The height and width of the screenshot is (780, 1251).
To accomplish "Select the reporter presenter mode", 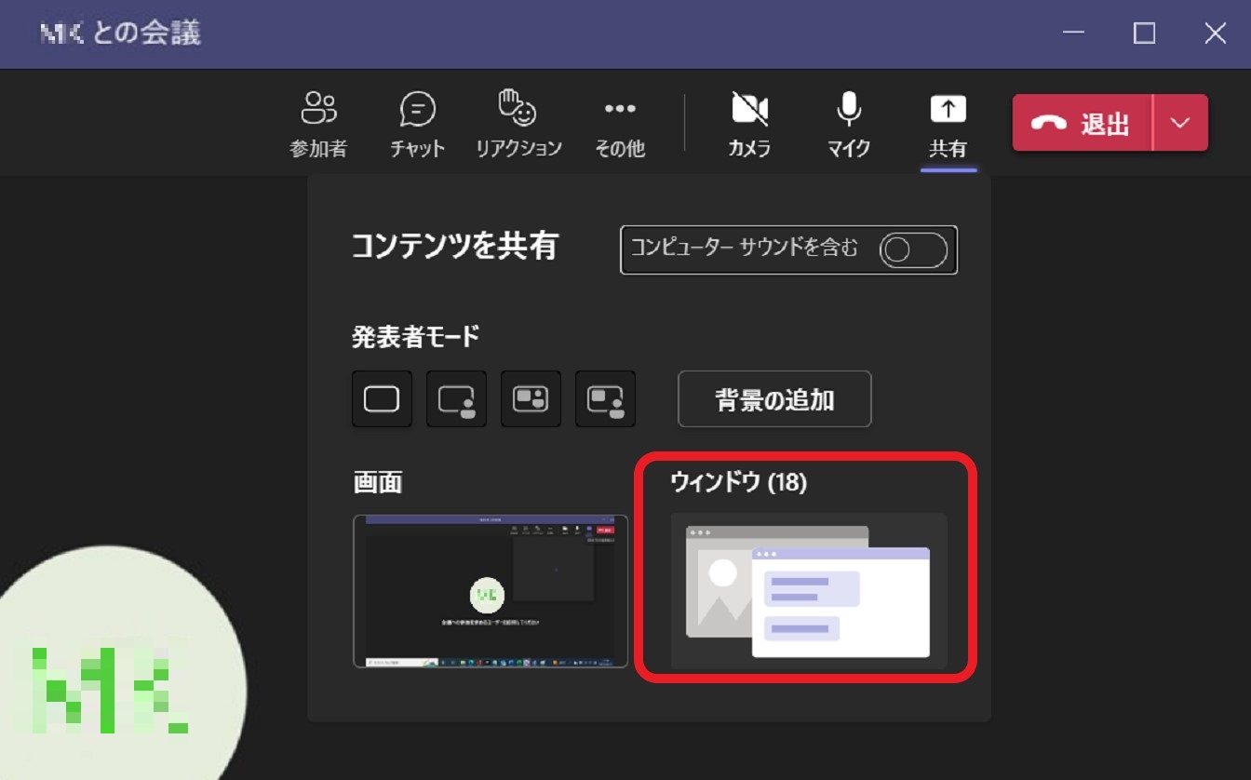I will (605, 398).
